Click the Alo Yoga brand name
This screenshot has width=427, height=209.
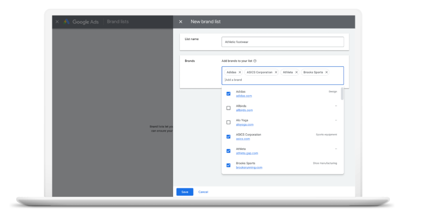click(x=242, y=120)
